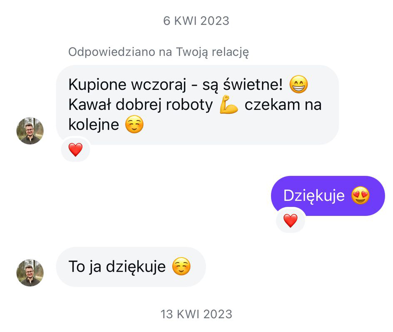Screen dimensions: 393x332
Task: Click the flexed biceps emoji
Action: (229, 104)
